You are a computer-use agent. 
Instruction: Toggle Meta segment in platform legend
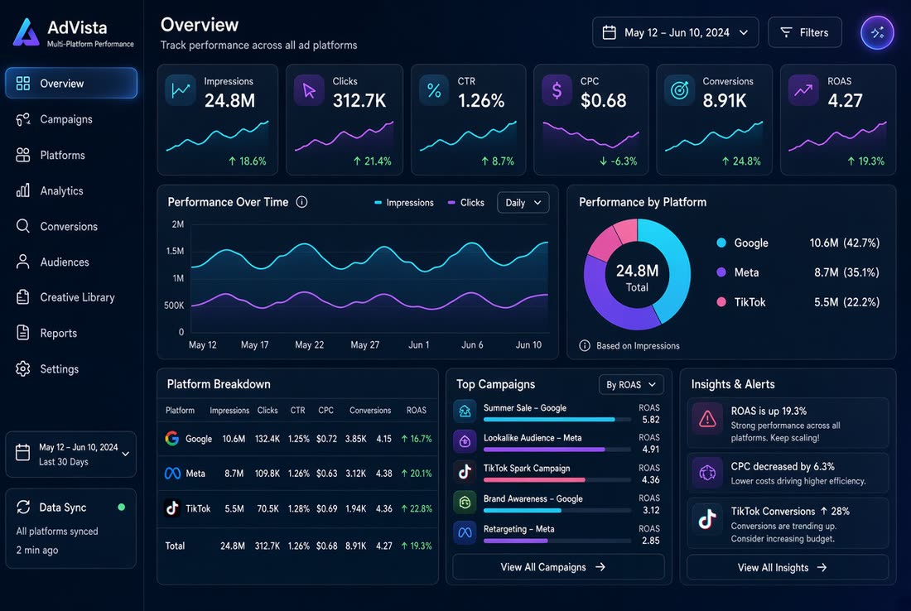(738, 272)
